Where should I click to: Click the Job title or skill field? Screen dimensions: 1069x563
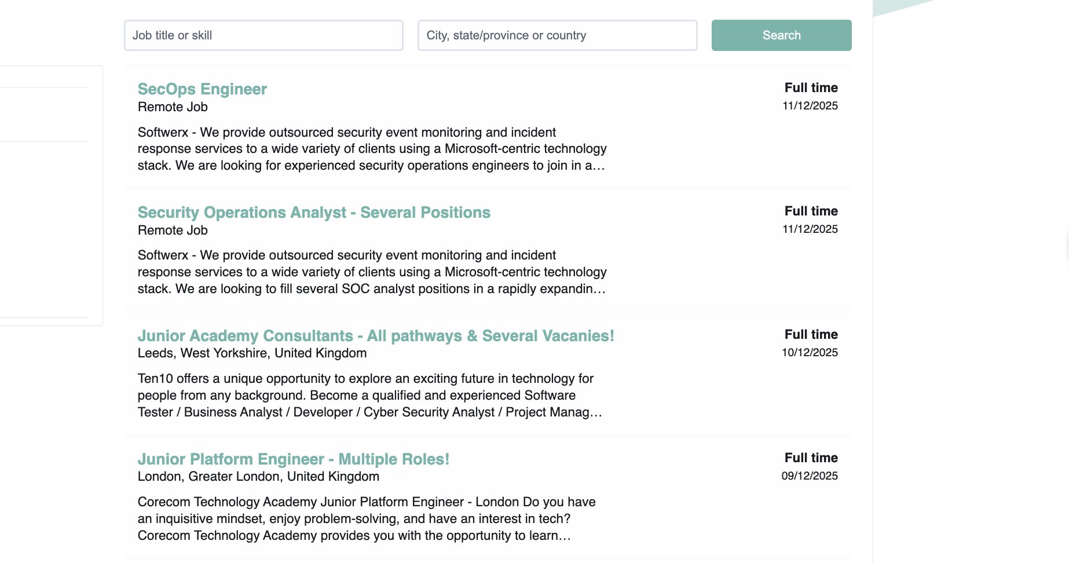[263, 35]
